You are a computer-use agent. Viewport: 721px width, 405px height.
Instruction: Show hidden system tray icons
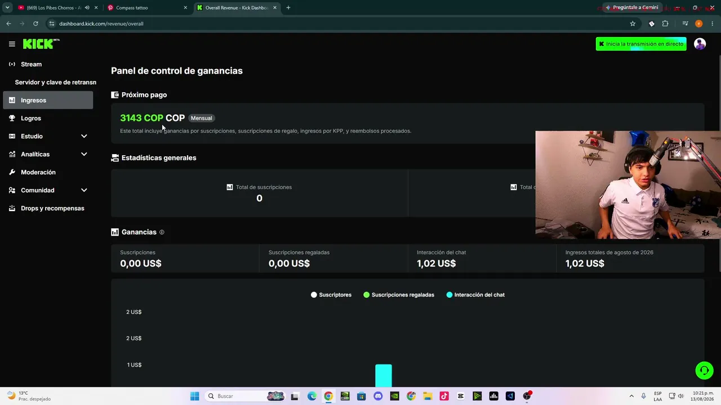click(631, 396)
